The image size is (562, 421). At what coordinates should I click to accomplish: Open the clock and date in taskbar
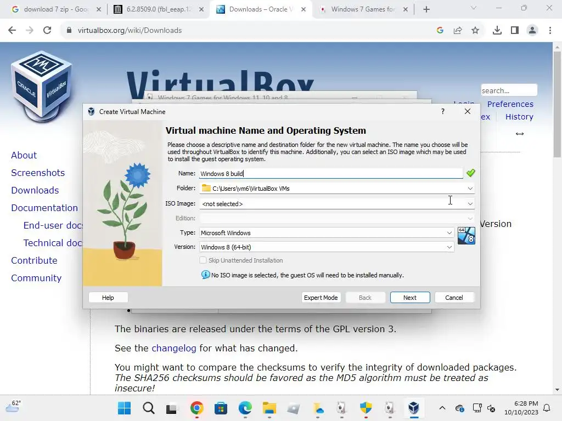point(521,408)
